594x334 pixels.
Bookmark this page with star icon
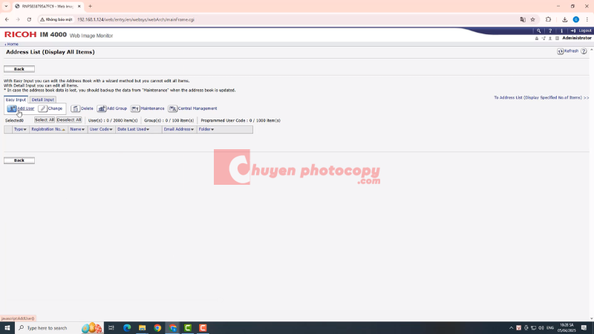[x=532, y=20]
